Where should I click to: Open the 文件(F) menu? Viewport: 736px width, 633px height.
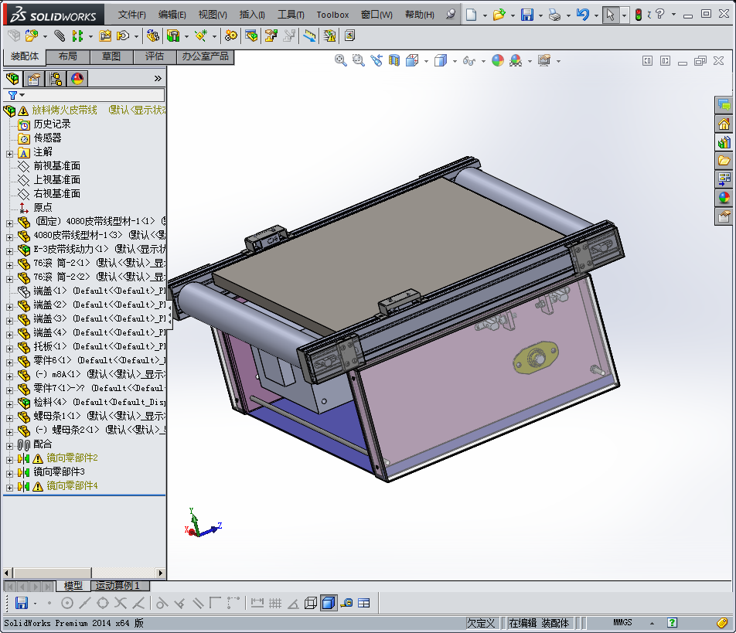(132, 15)
